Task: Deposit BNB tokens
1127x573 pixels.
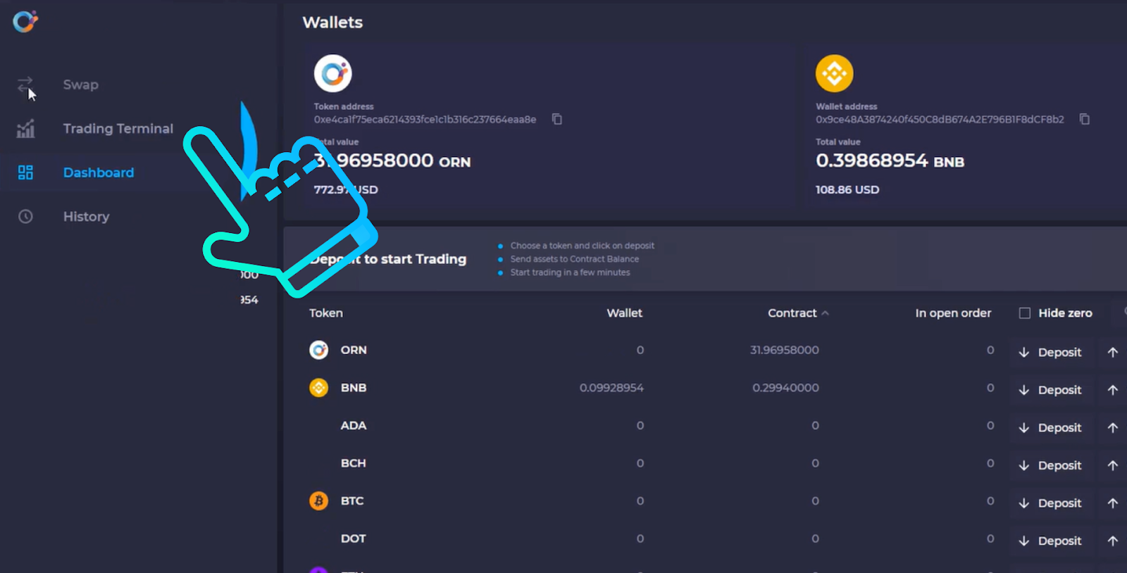Action: (x=1050, y=390)
